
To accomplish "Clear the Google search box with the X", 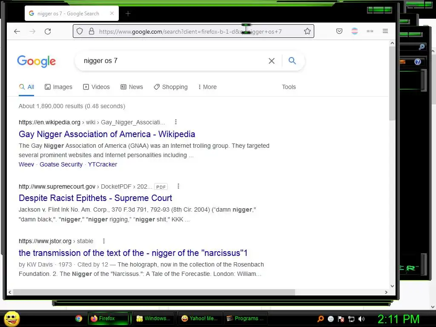I will 272,61.
